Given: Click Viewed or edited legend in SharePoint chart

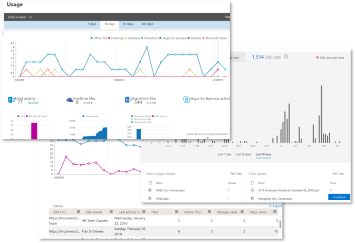Looking at the screenshot, I should 141,116.
